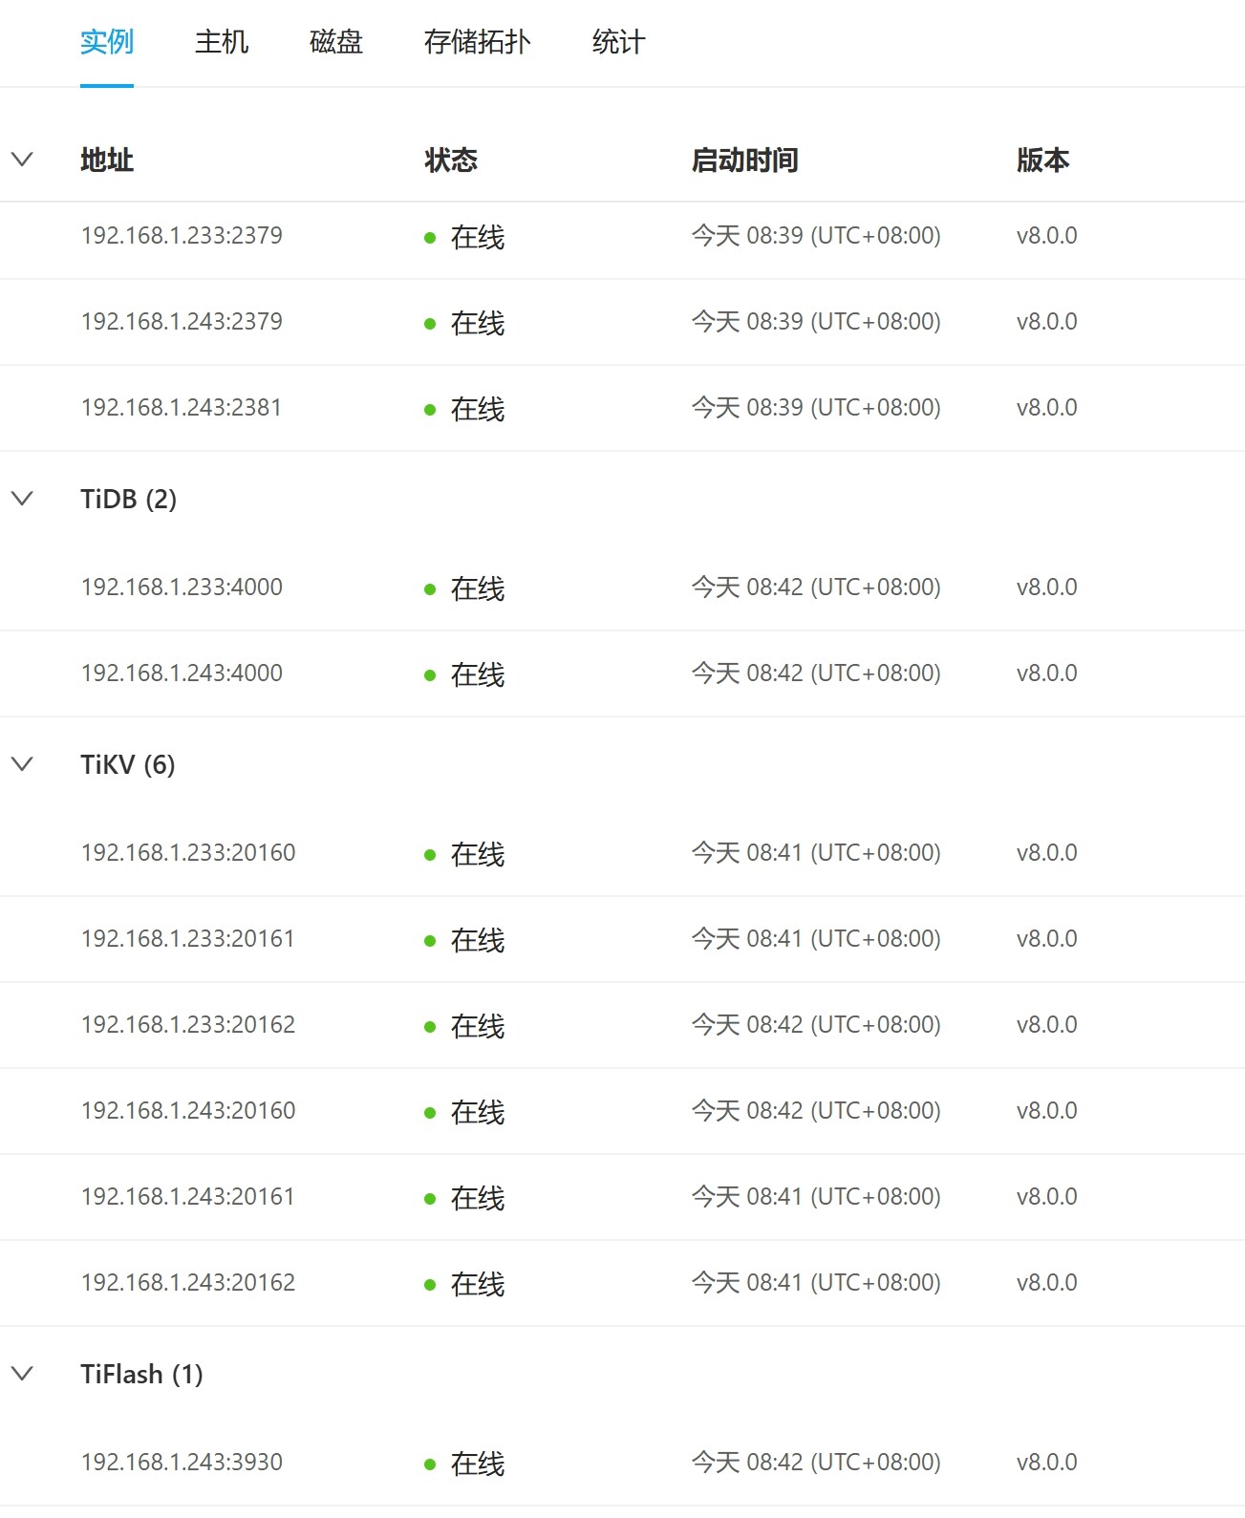
Task: Select address 192.168.1.233:2379
Action: [182, 236]
